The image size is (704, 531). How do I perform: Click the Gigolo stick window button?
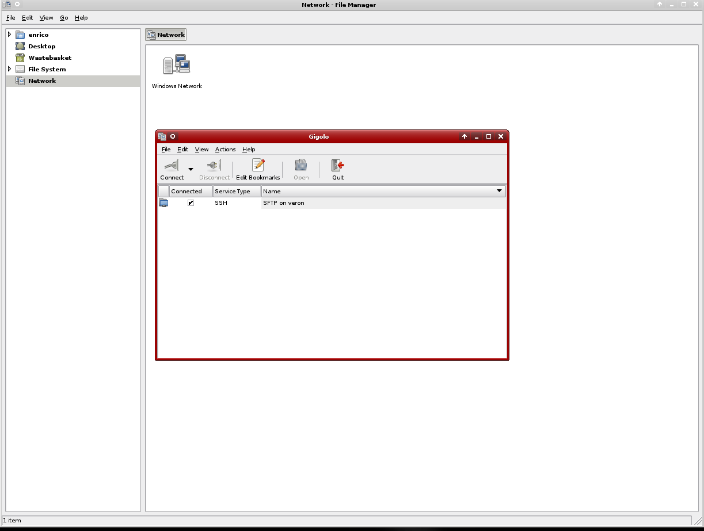click(x=173, y=137)
